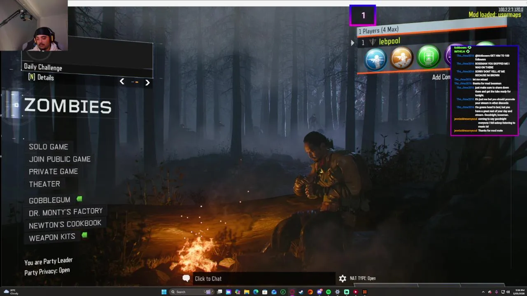Select the blue rifleman gobblegum icon
This screenshot has height=296, width=527.
click(375, 59)
